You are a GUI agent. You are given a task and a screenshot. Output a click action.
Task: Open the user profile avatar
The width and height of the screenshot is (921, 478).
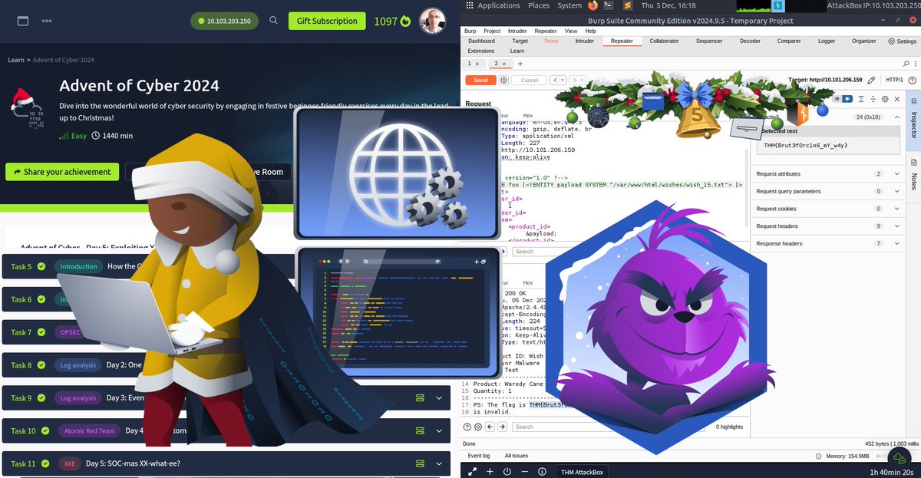pos(433,21)
